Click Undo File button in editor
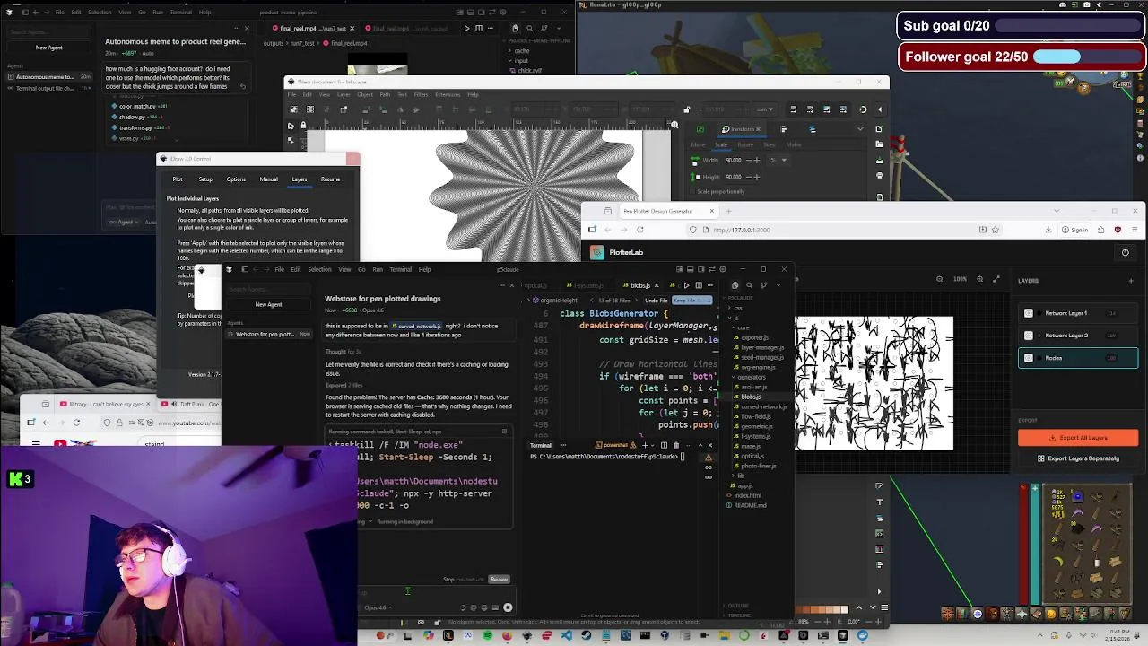 657,301
